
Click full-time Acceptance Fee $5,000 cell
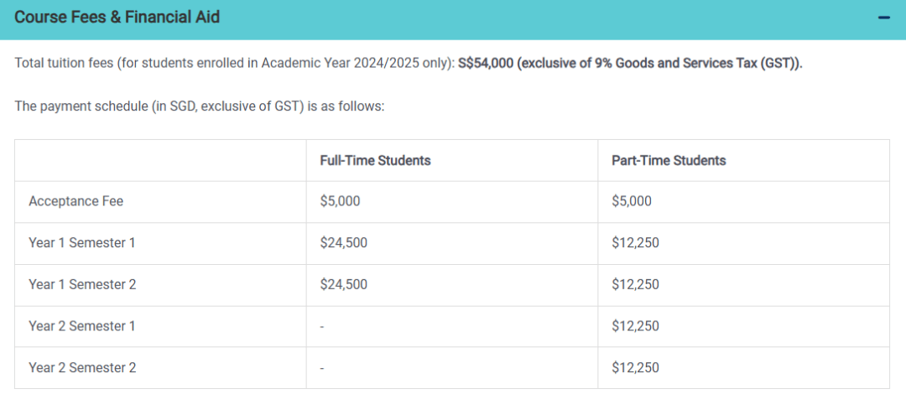point(340,202)
